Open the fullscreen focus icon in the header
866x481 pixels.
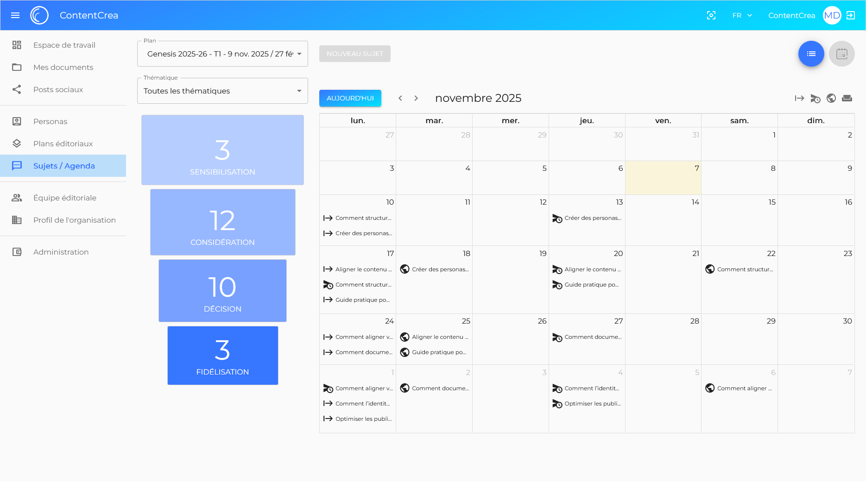tap(711, 15)
